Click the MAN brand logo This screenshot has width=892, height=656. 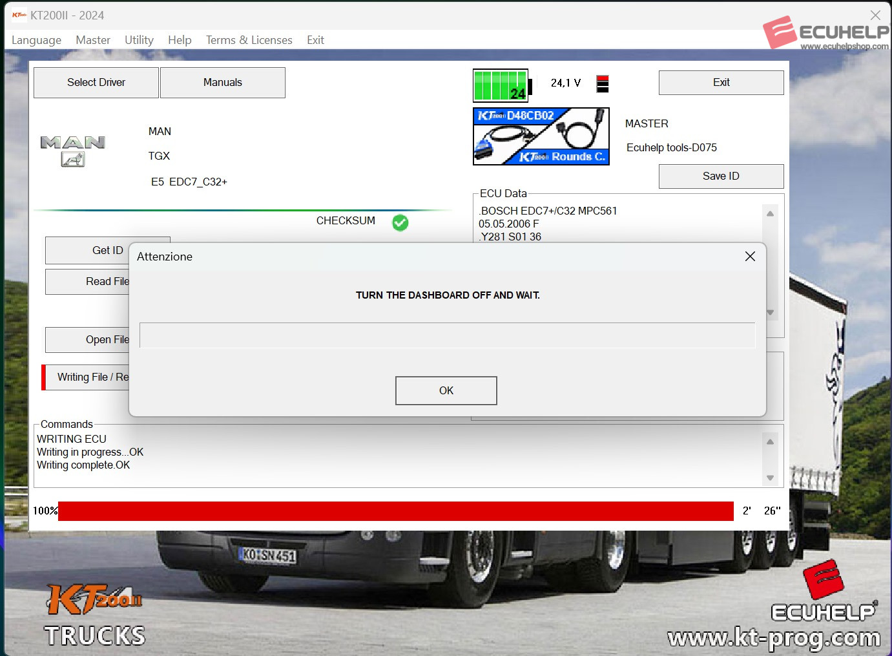[73, 150]
